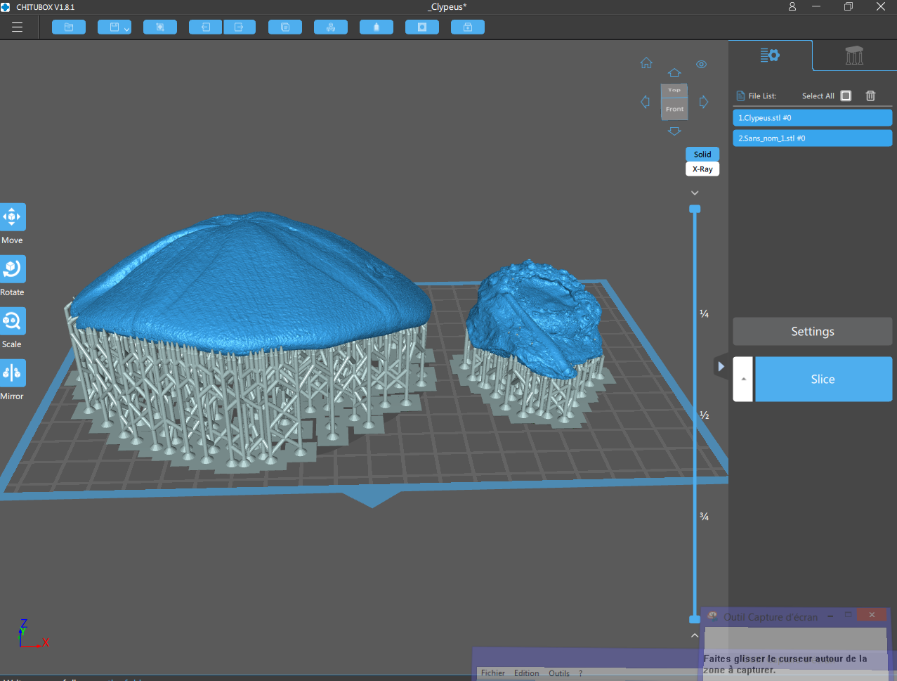Click the Open File toolbar icon
This screenshot has width=897, height=681.
point(69,27)
